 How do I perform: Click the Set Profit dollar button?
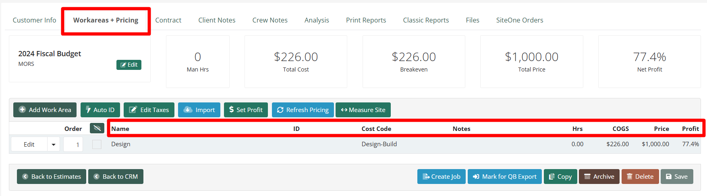(246, 110)
